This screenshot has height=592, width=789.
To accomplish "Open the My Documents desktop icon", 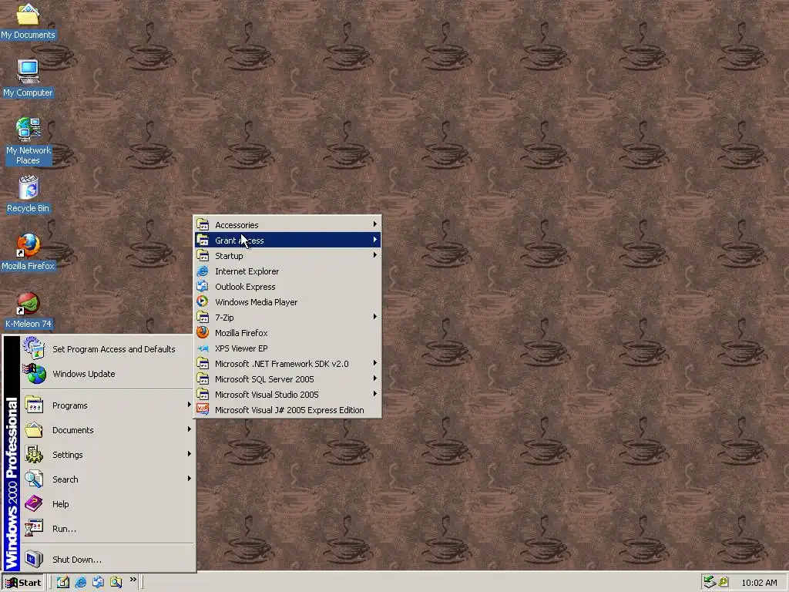I will 28,21.
